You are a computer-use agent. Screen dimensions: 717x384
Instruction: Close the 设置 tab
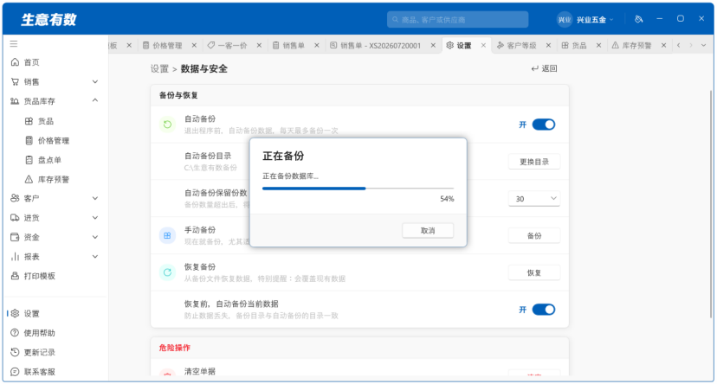483,45
